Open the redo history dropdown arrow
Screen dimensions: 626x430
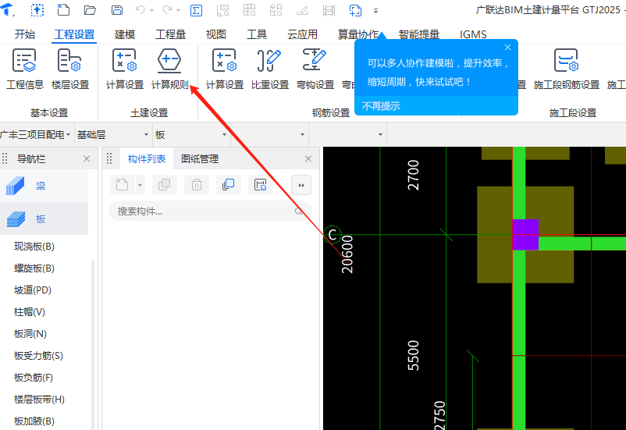179,11
